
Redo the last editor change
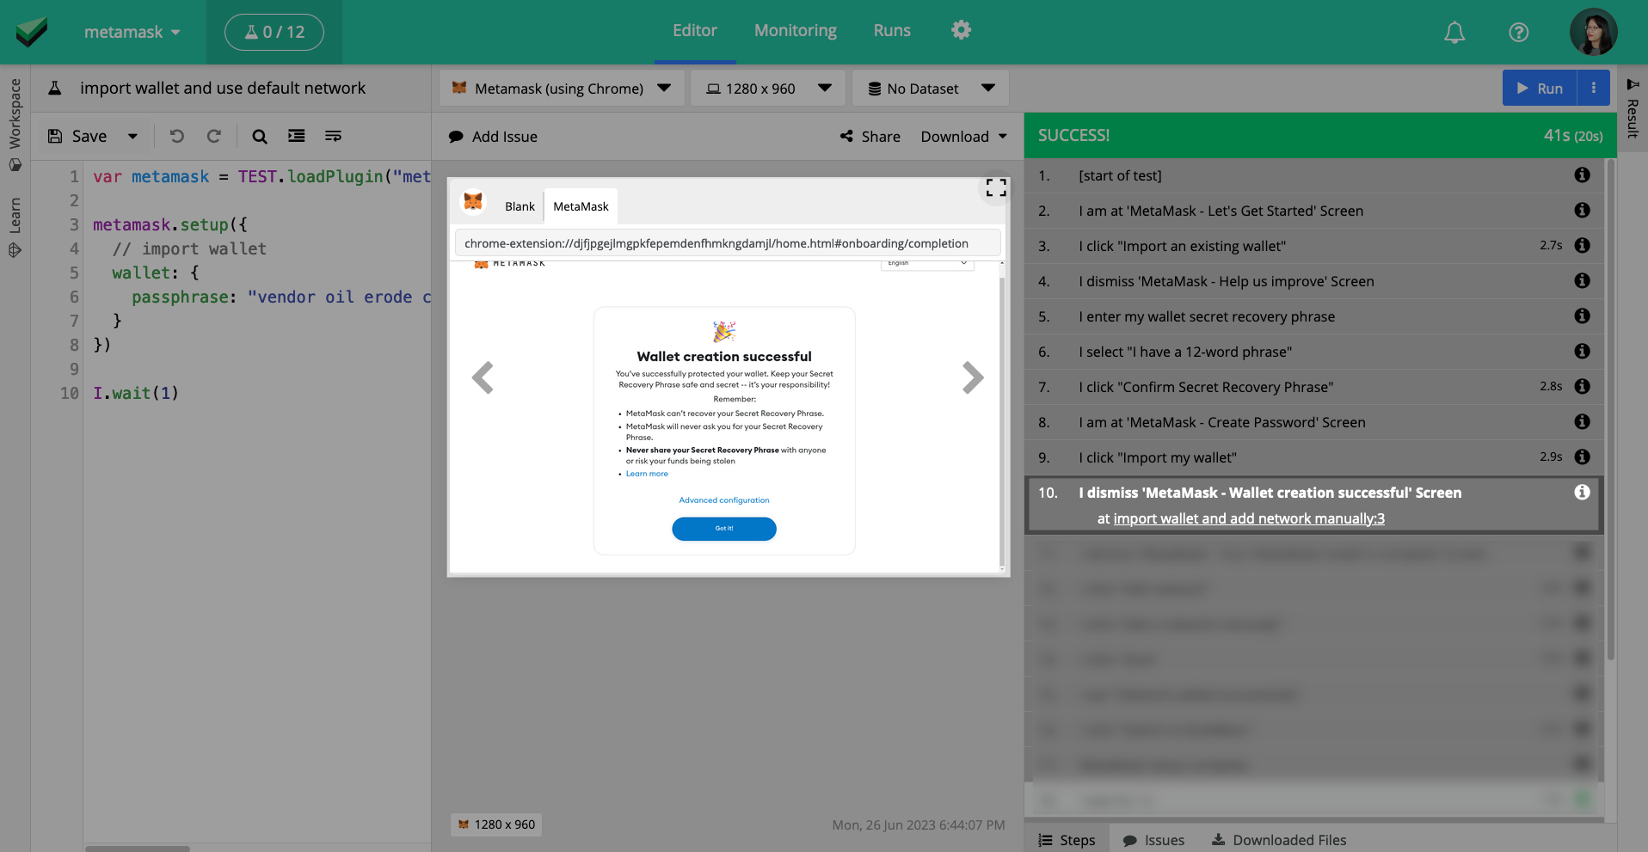tap(214, 136)
